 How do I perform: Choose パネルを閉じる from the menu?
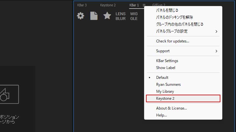[x=183, y=10]
